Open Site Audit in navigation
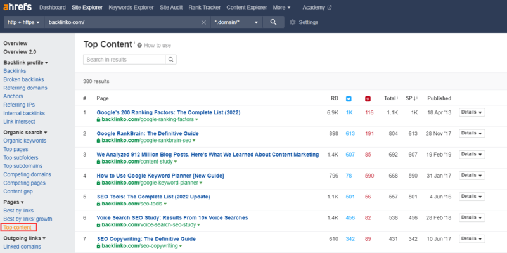Image resolution: width=507 pixels, height=253 pixels. click(171, 8)
